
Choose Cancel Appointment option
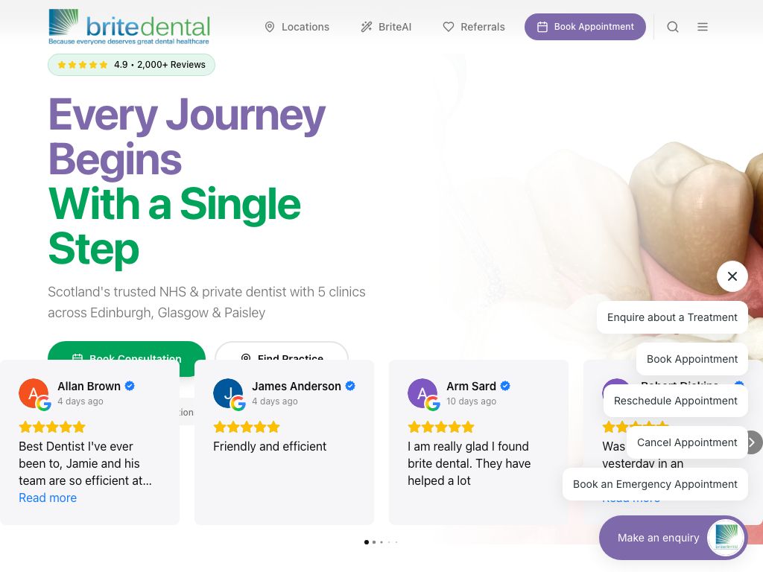[x=686, y=442]
